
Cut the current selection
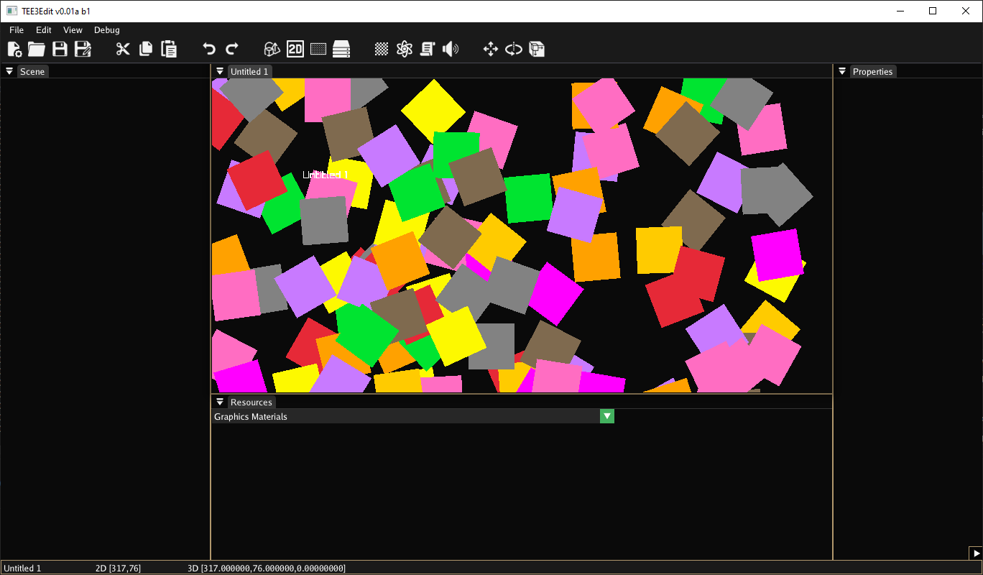[x=122, y=48]
